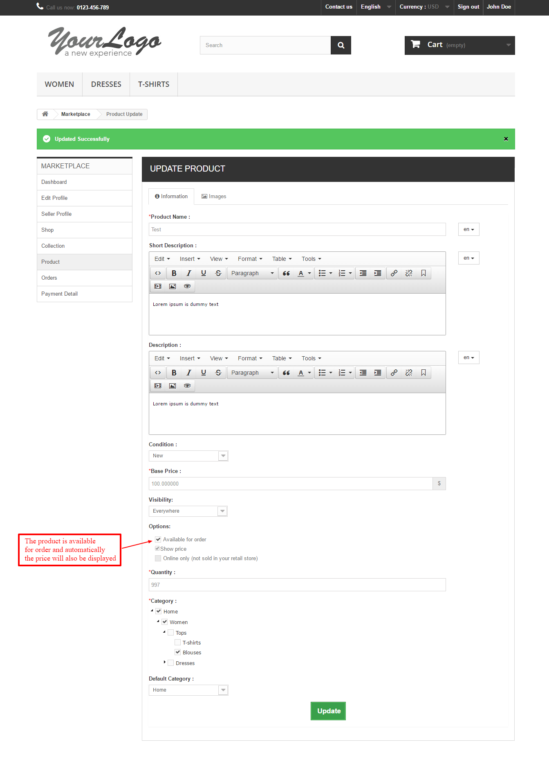Click Italic icon in Description editor
549x760 pixels.
click(188, 373)
